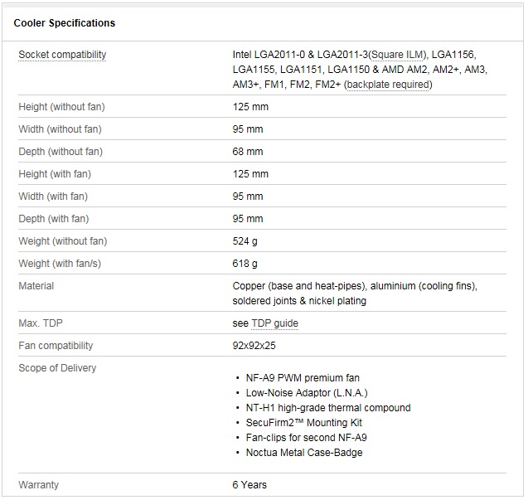Click the NF-A9 PWM premium fan item

[303, 378]
